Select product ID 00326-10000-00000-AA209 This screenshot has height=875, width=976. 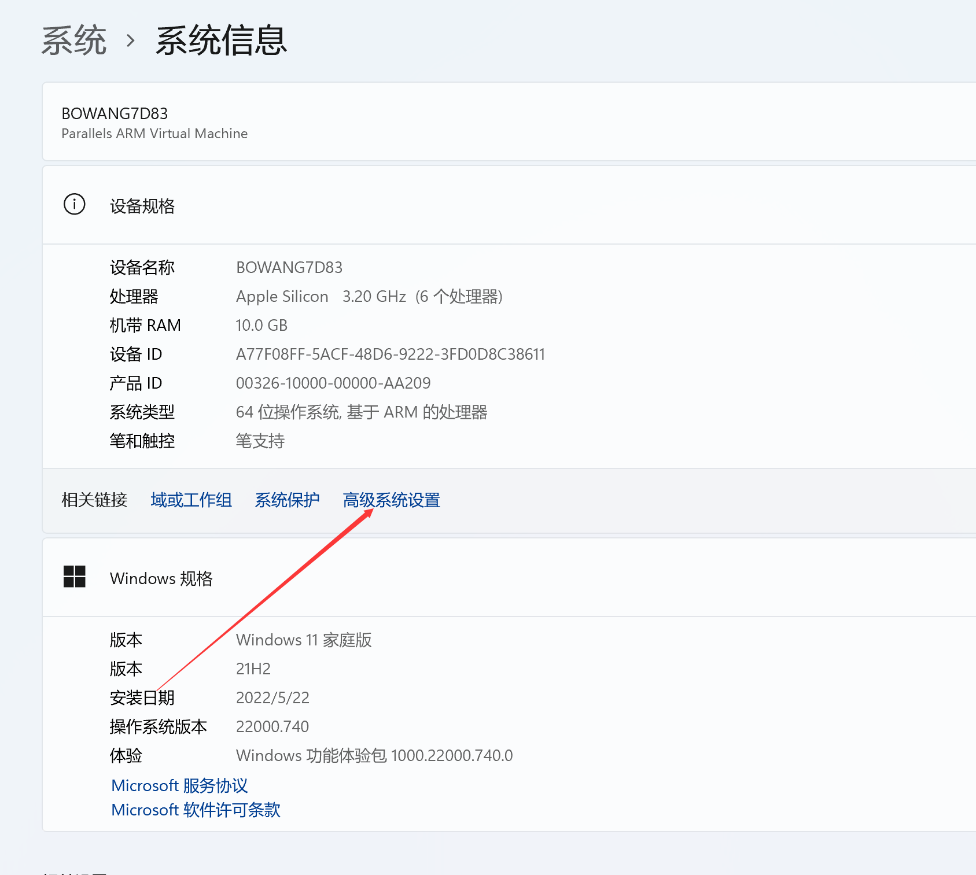point(333,383)
